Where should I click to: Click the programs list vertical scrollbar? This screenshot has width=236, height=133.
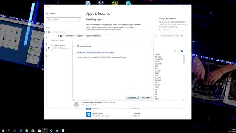pyautogui.click(x=184, y=59)
